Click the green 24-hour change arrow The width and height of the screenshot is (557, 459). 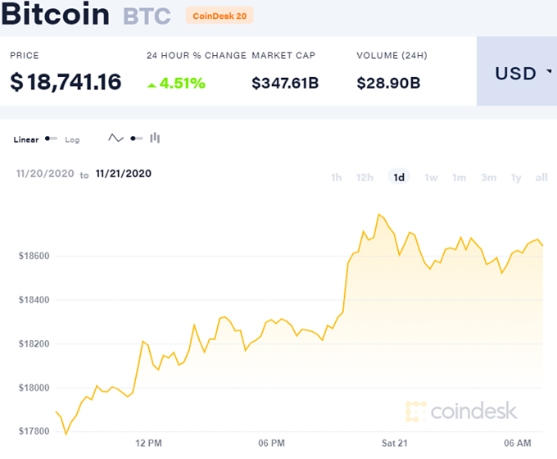coord(152,83)
